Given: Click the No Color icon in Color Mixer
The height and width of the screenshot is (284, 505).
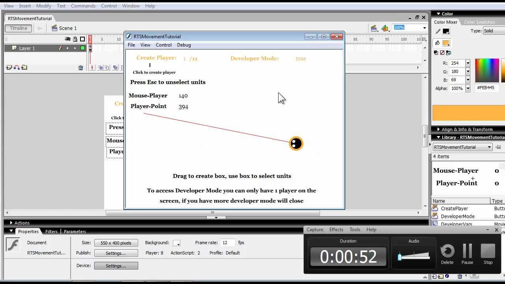Looking at the screenshot, I should pos(442,52).
